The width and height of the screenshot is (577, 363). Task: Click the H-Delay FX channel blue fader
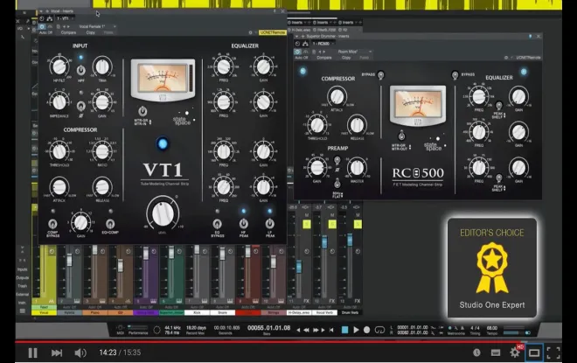[x=299, y=267]
